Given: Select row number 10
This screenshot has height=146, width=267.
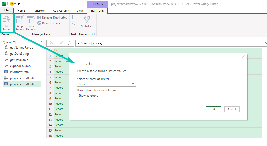Looking at the screenshot, I should 50,104.
